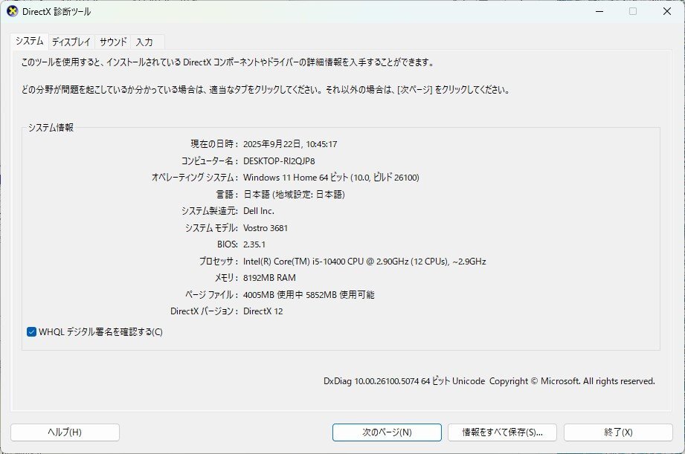Select the 入力 tab
The image size is (685, 454).
144,42
